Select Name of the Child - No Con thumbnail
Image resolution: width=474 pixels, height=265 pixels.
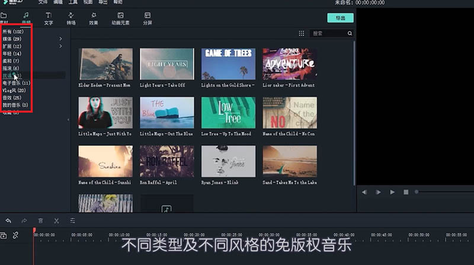(290, 113)
